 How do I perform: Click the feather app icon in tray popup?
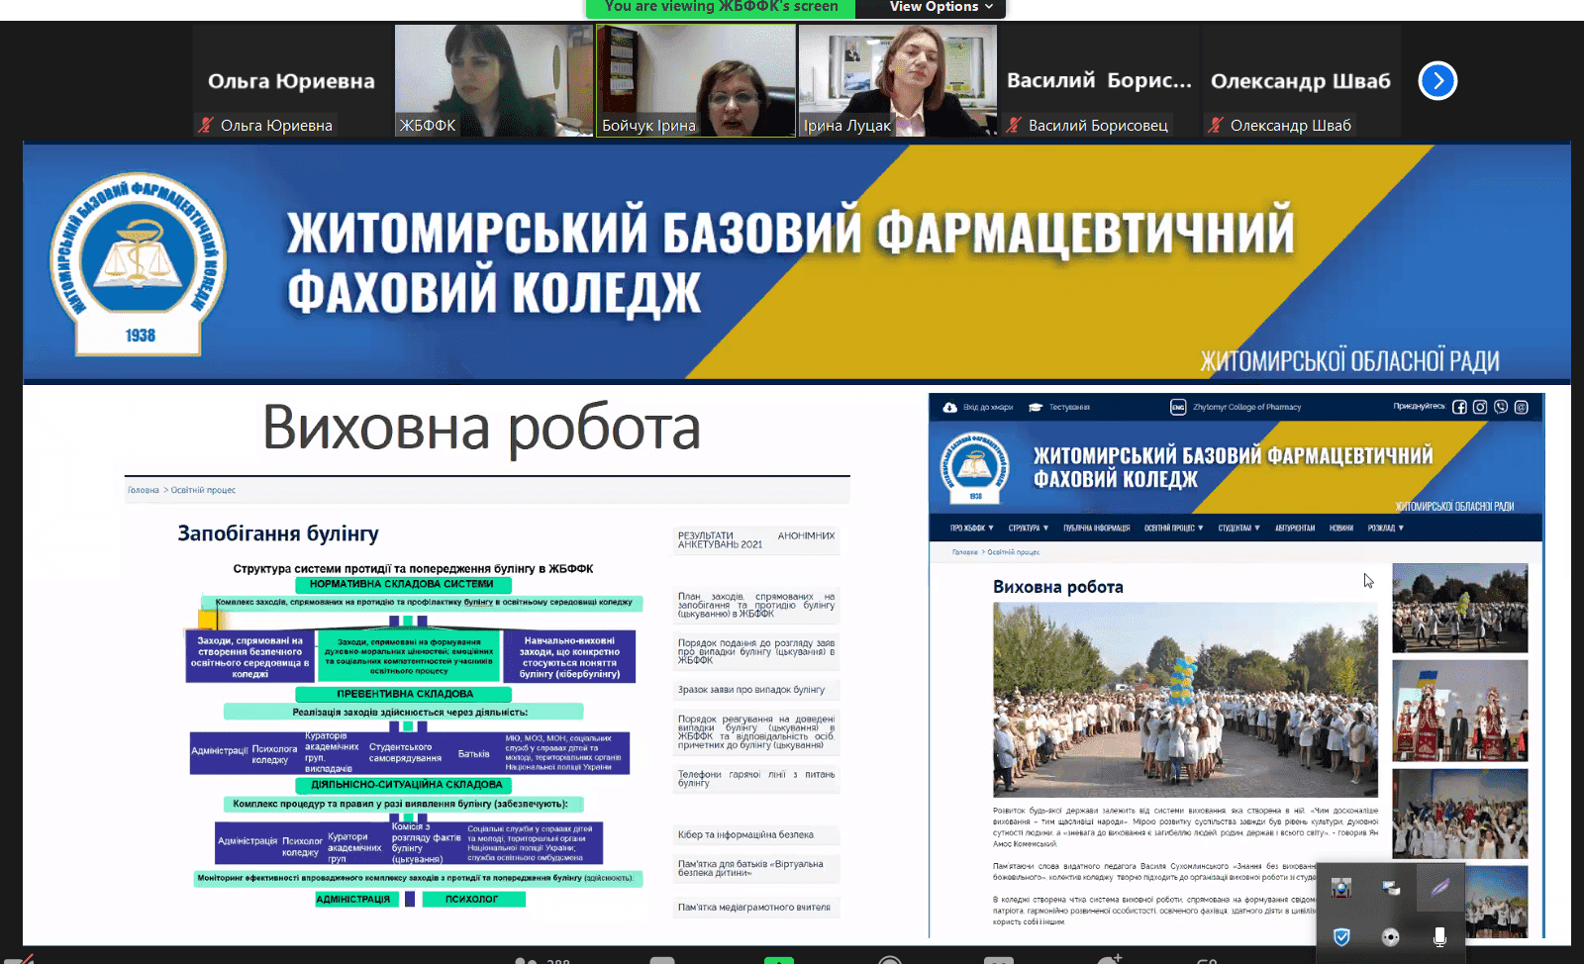tap(1439, 887)
